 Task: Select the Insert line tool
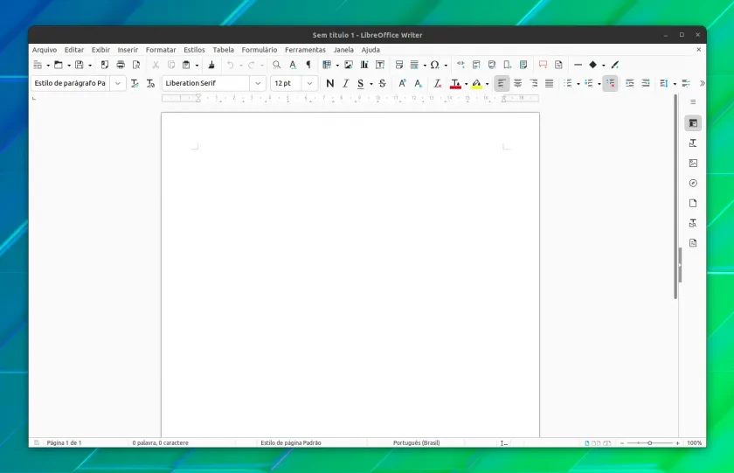click(578, 65)
